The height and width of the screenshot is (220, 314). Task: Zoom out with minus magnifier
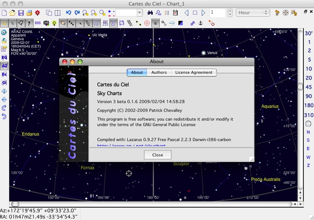pyautogui.click(x=94, y=13)
